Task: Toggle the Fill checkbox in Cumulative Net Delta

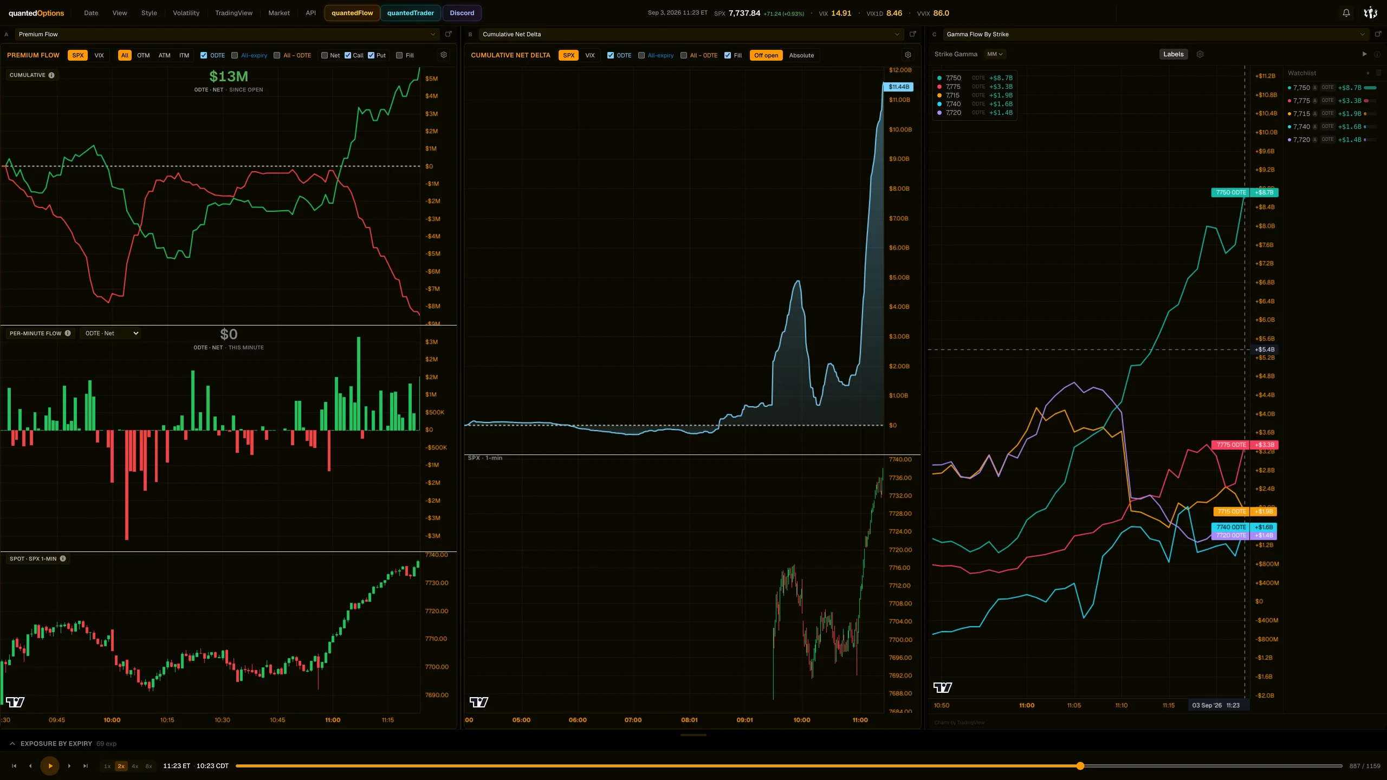Action: tap(728, 55)
